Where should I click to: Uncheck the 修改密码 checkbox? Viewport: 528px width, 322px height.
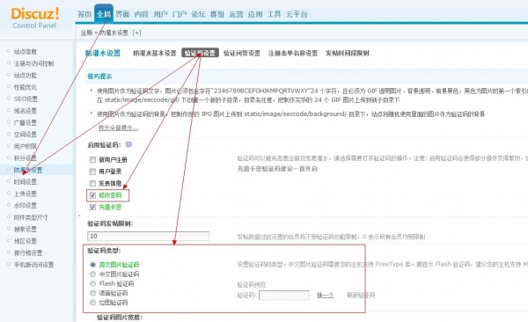pos(92,195)
